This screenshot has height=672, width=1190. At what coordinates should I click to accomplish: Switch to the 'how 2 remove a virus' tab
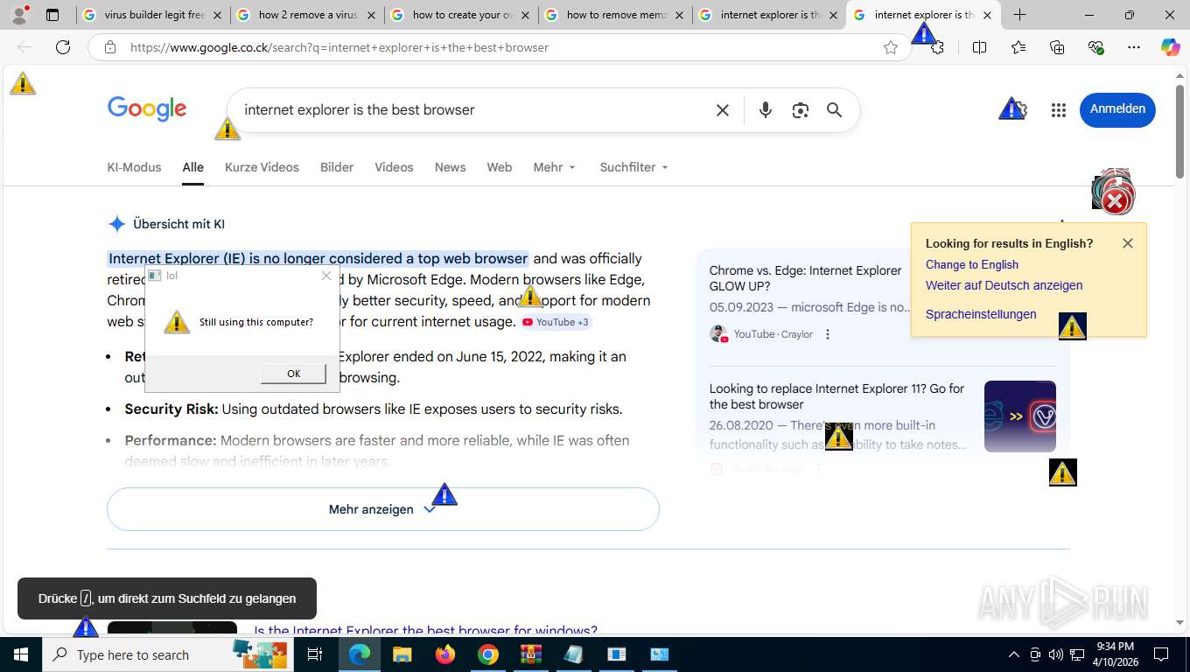click(x=307, y=15)
